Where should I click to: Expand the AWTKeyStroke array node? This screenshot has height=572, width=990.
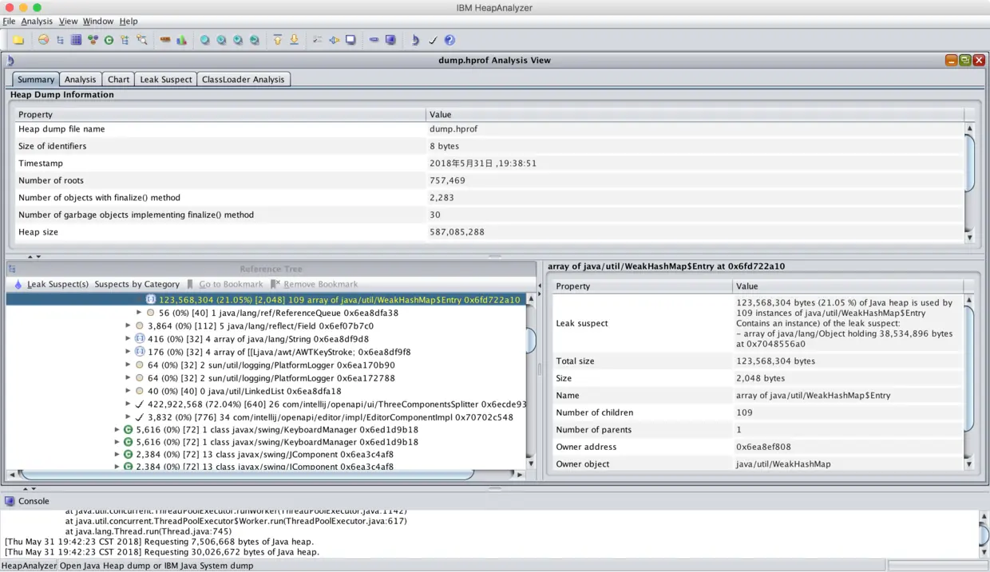click(x=129, y=352)
